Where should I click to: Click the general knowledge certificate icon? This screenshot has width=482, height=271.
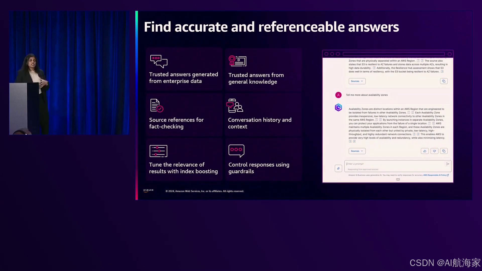point(237,61)
